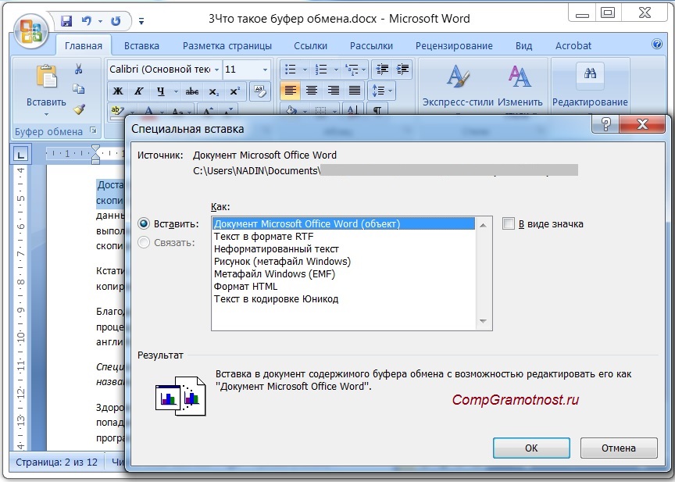This screenshot has height=482, width=675.
Task: Confirm the dialog with OK
Action: (531, 448)
